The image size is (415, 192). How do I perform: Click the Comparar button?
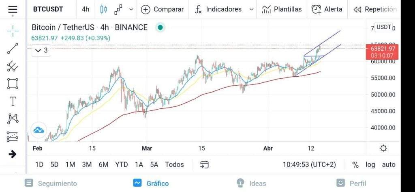point(162,9)
